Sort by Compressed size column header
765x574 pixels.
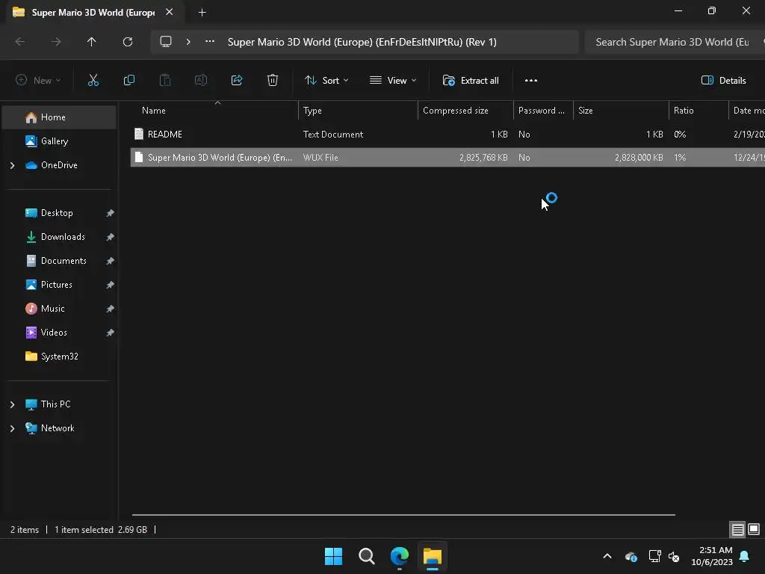click(x=465, y=111)
